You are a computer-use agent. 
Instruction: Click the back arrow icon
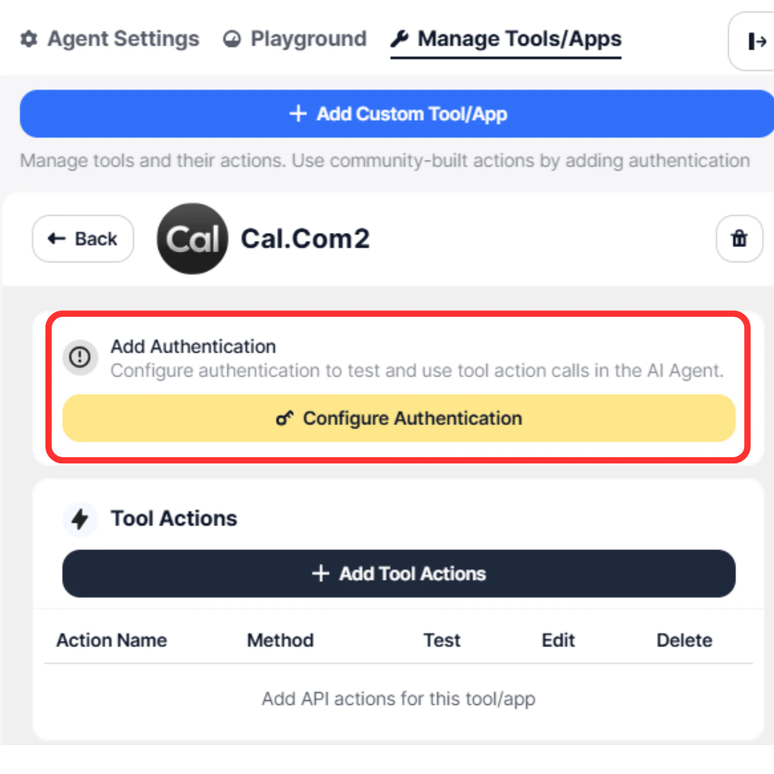pyautogui.click(x=56, y=238)
